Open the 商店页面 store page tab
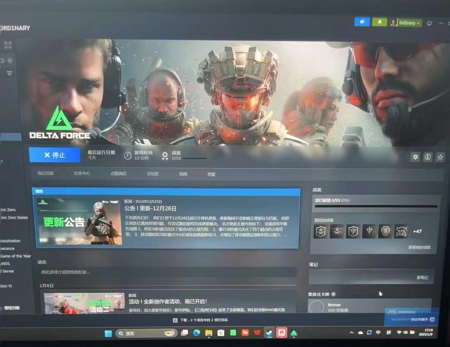The image size is (450, 347). pyautogui.click(x=46, y=173)
